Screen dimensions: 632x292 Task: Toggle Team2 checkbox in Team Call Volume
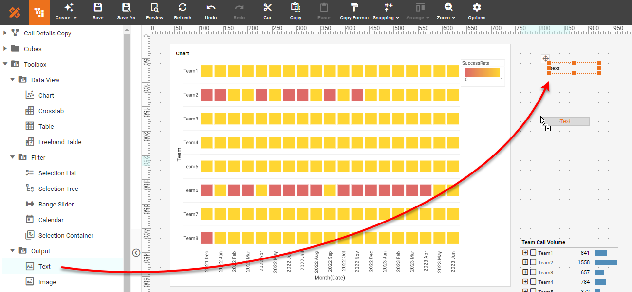point(533,262)
